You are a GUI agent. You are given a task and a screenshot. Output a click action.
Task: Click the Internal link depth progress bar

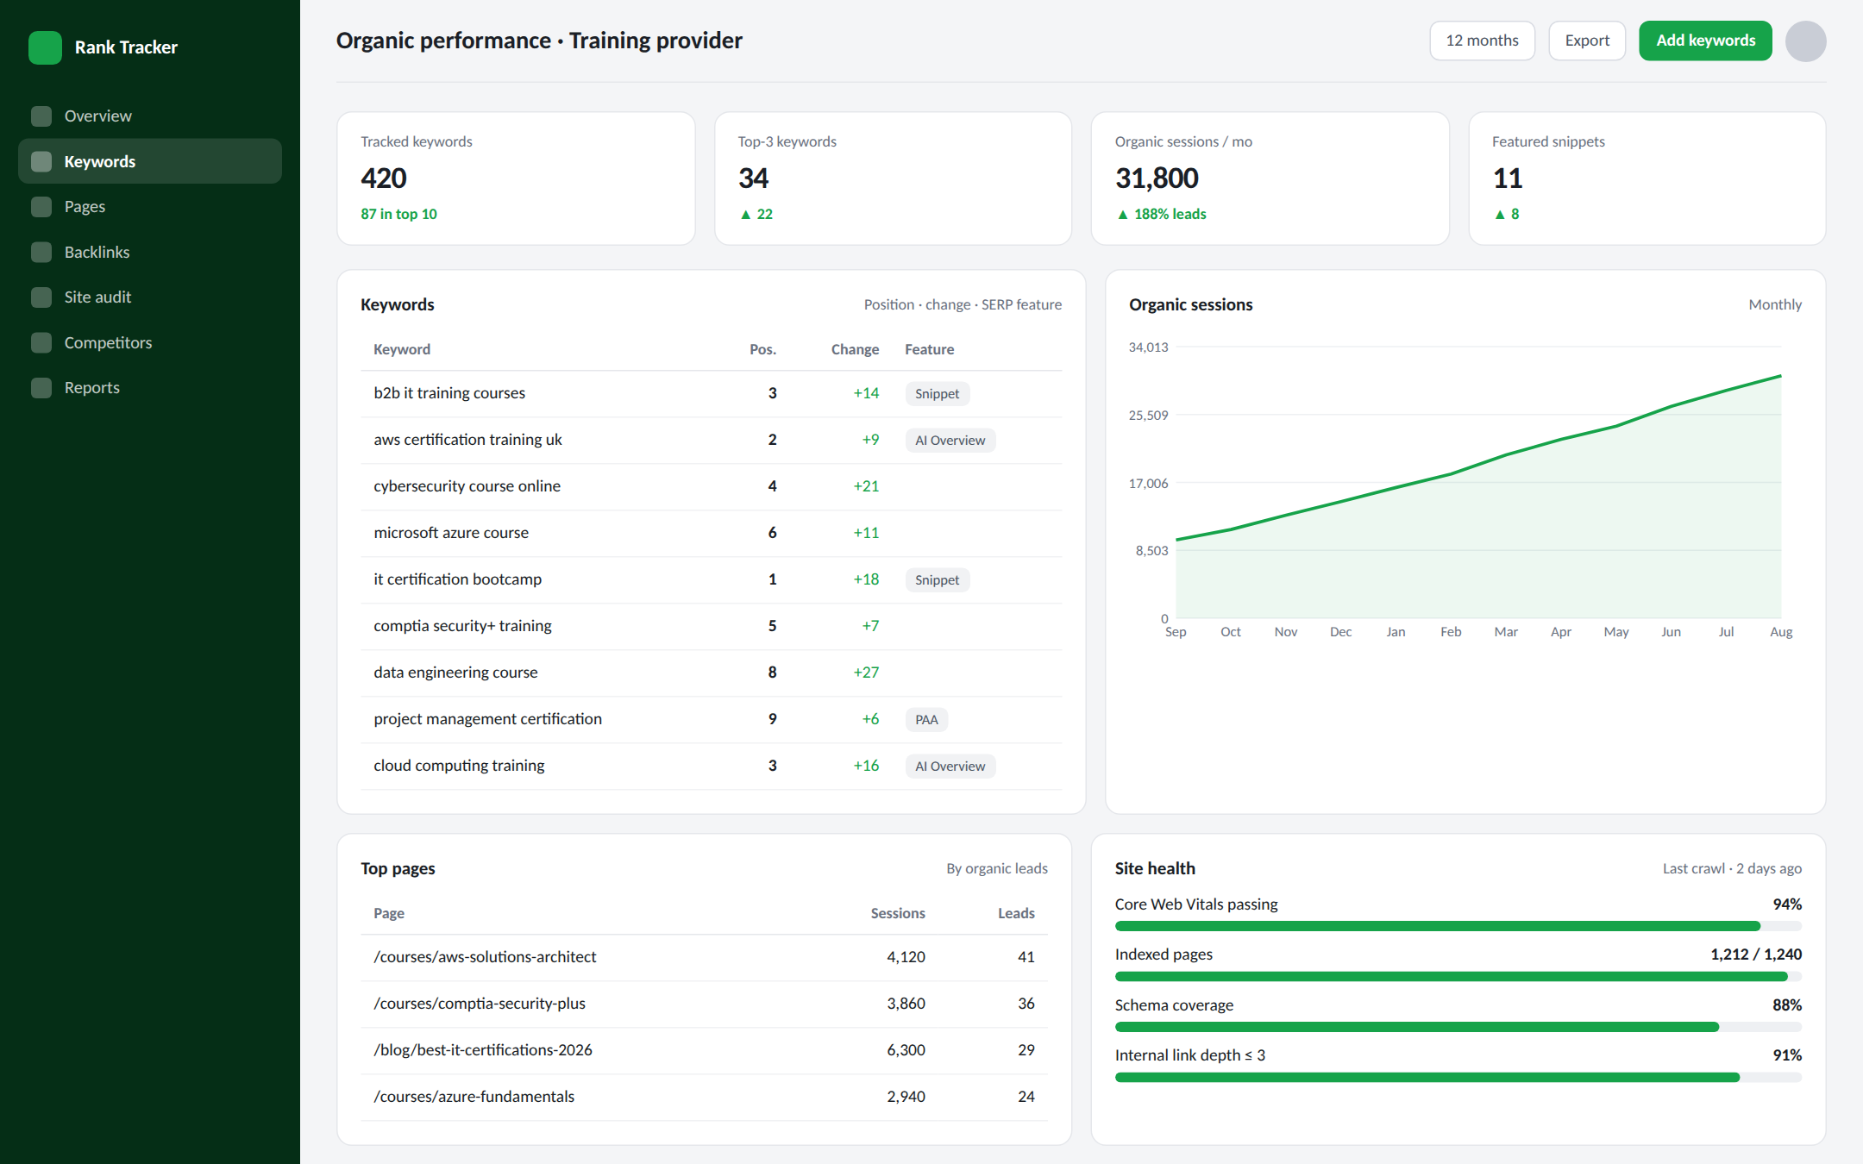coord(1458,1077)
